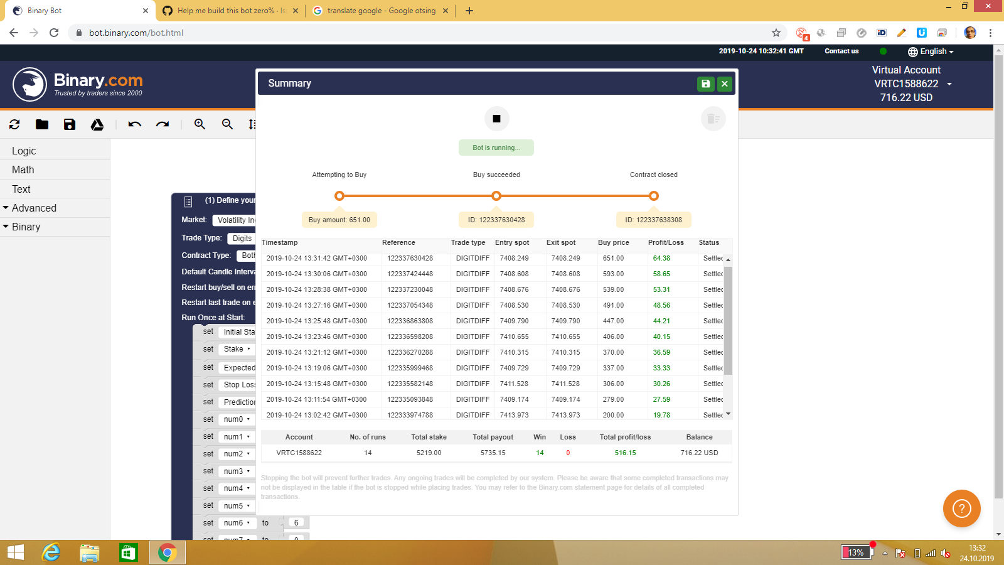The width and height of the screenshot is (1004, 565).
Task: Click total profit/loss 516.15
Action: [625, 453]
